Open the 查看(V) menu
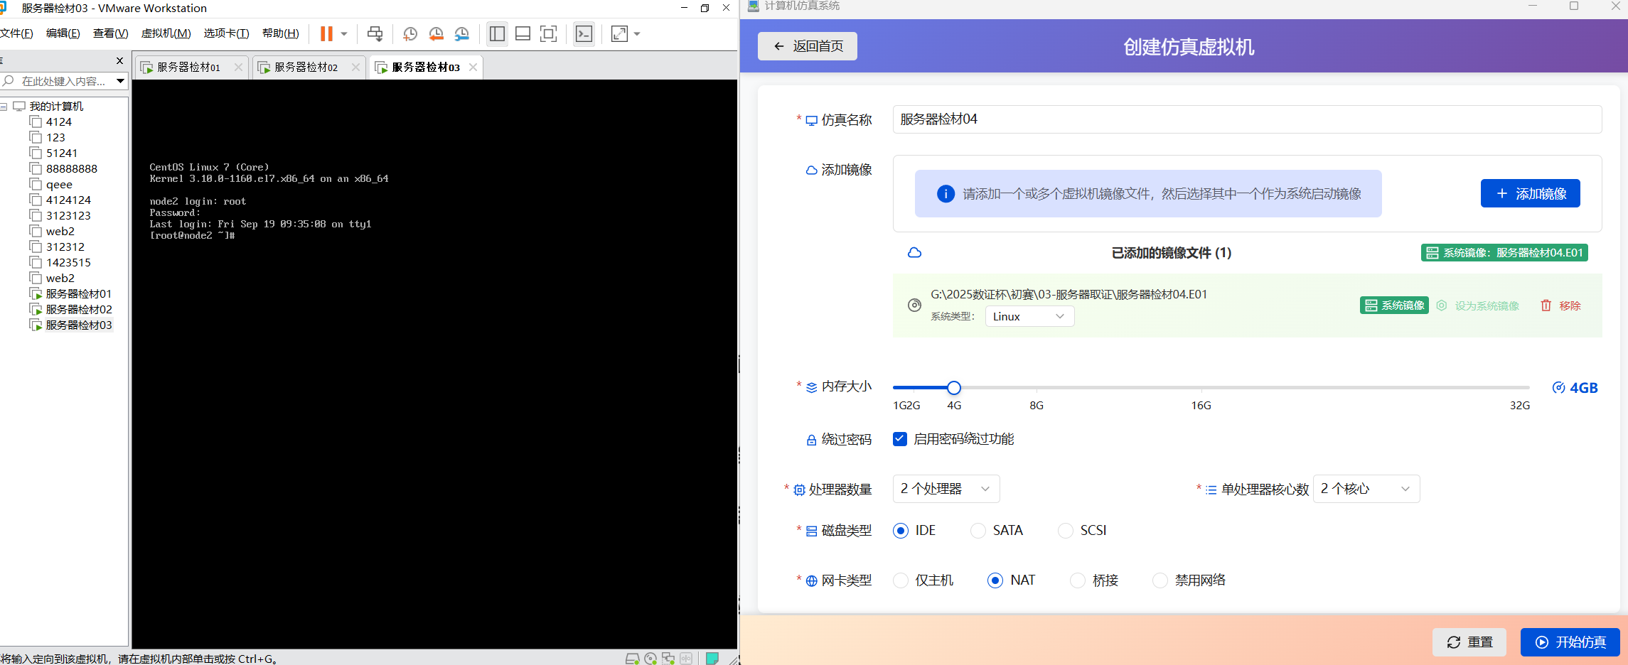Viewport: 1628px width, 665px height. click(x=110, y=33)
